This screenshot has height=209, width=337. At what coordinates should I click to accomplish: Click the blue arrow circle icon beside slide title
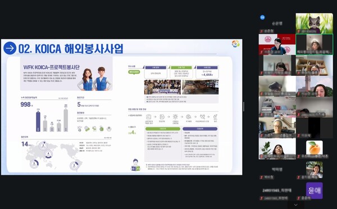click(x=10, y=48)
